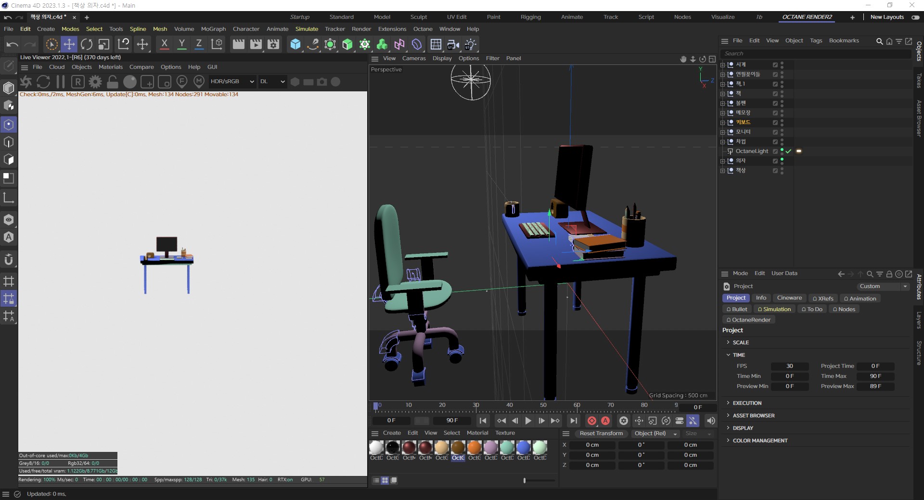Expand the 책상 object hierarchy
924x500 pixels.
point(722,171)
